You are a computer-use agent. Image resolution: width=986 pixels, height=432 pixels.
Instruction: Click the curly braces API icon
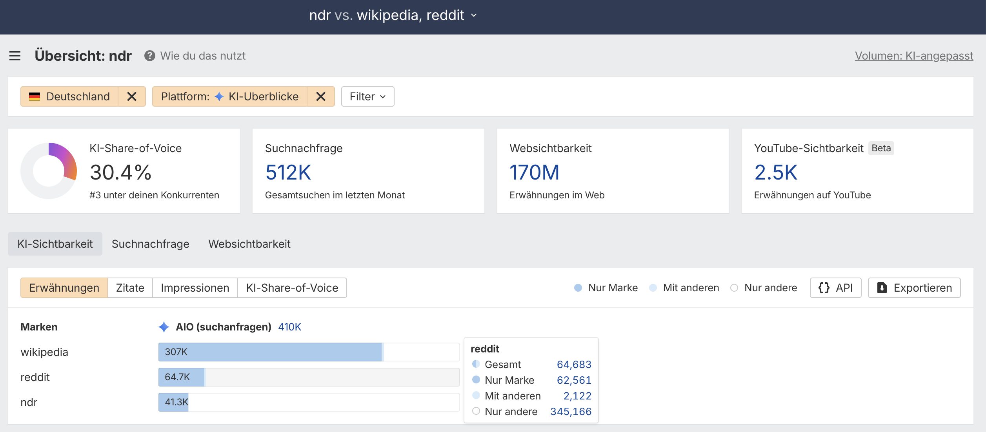tap(824, 288)
